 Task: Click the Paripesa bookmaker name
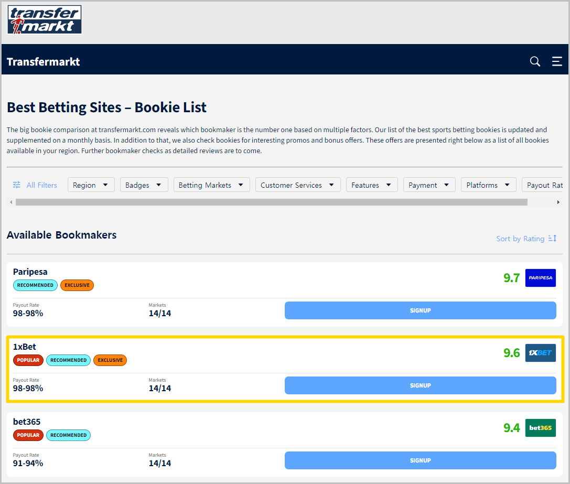(30, 272)
